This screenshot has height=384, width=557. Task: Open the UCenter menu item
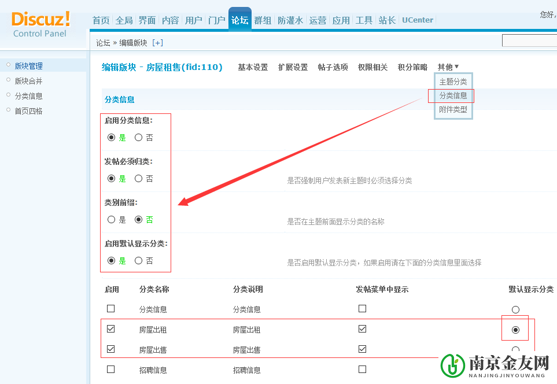(x=417, y=19)
